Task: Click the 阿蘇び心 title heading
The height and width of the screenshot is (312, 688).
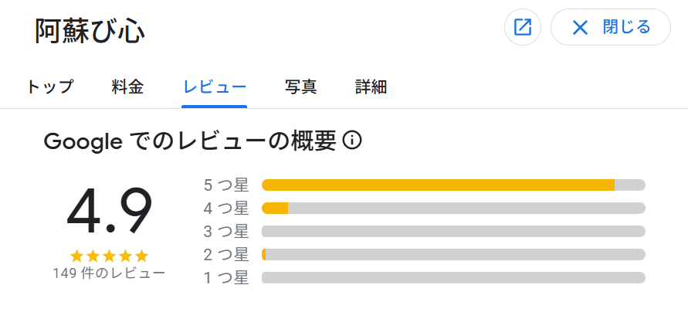Action: (x=90, y=31)
